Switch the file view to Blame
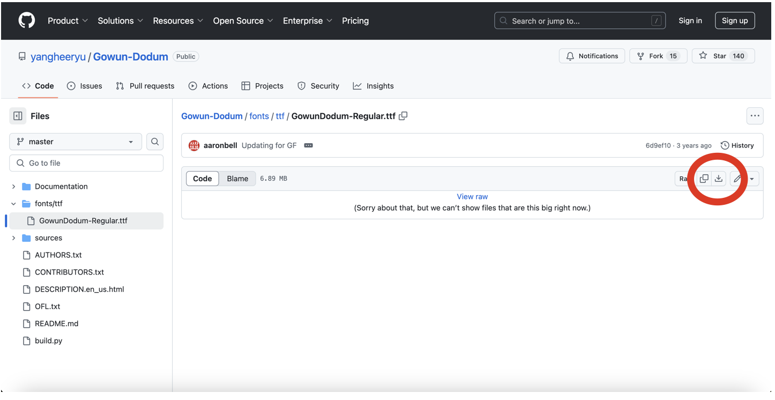This screenshot has width=775, height=400. (x=237, y=179)
